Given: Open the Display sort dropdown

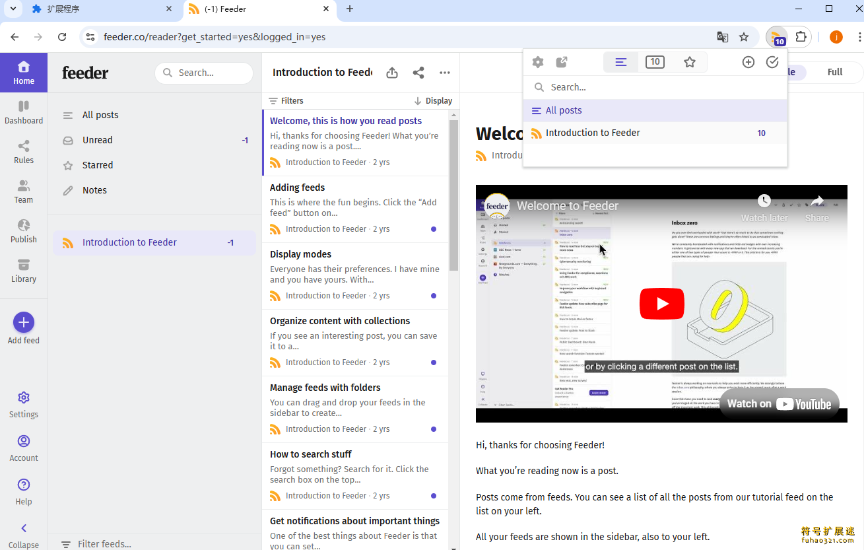Looking at the screenshot, I should [433, 101].
